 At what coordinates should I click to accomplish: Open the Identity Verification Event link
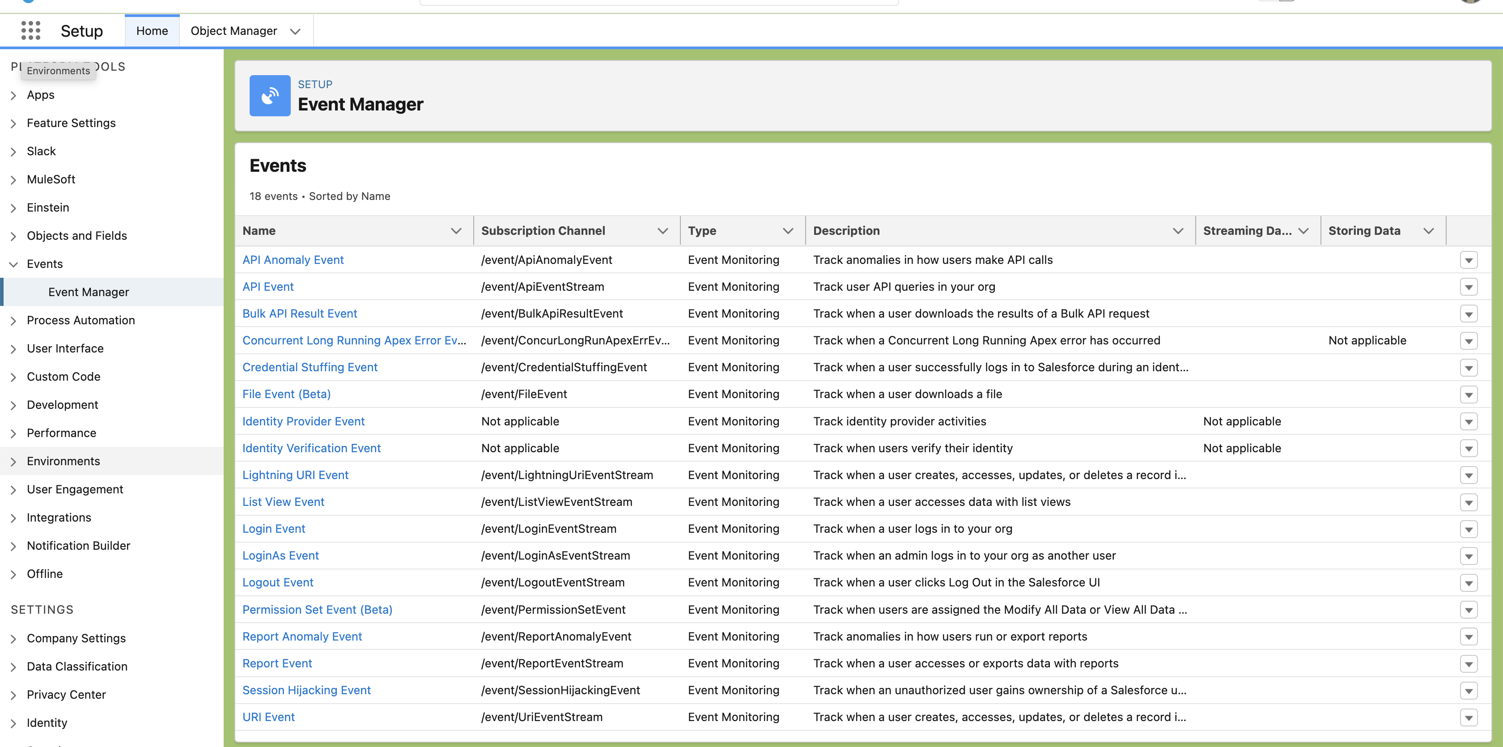click(312, 448)
